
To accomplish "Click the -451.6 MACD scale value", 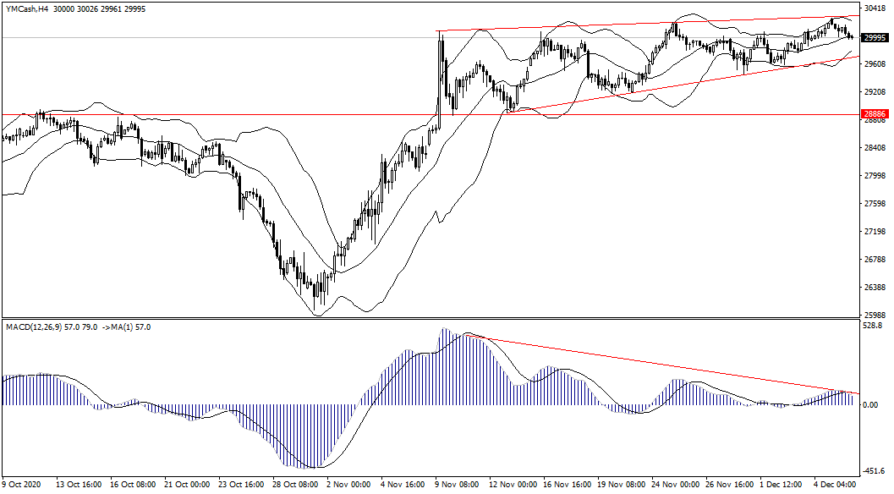I will point(872,473).
